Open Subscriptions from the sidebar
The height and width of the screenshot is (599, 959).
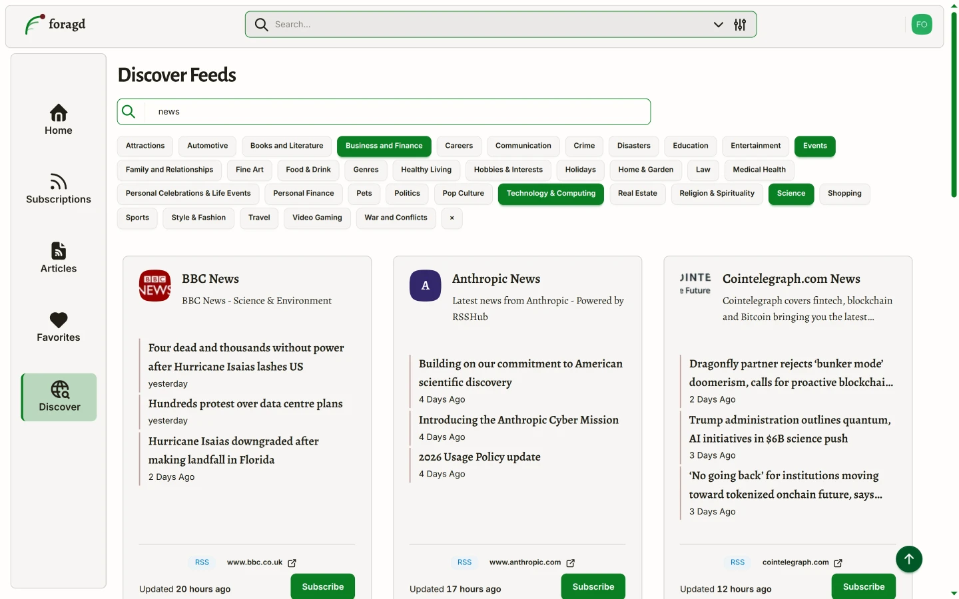tap(59, 189)
